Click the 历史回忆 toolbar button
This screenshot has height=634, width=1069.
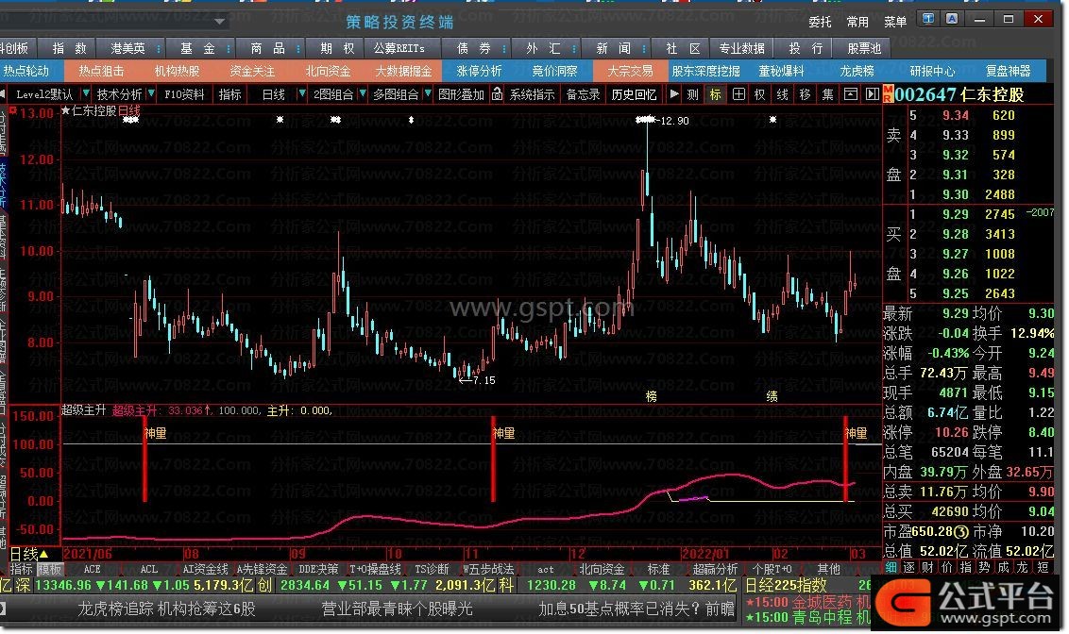[x=634, y=94]
